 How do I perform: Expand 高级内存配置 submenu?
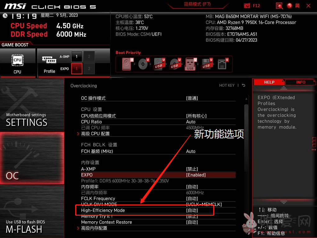(x=158, y=228)
